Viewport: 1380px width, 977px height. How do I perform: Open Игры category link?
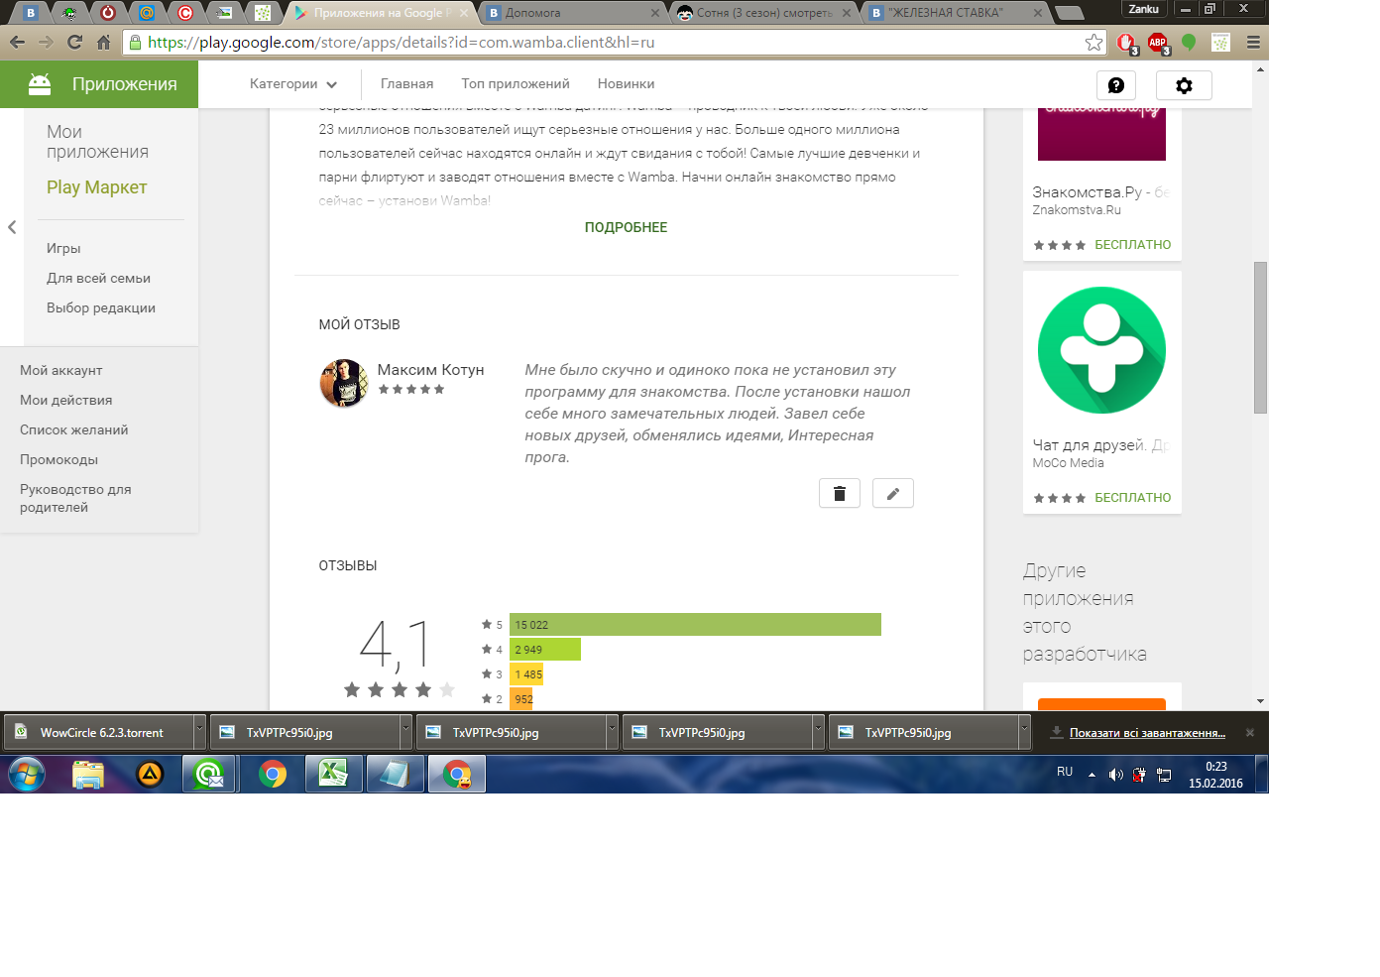pyautogui.click(x=63, y=249)
